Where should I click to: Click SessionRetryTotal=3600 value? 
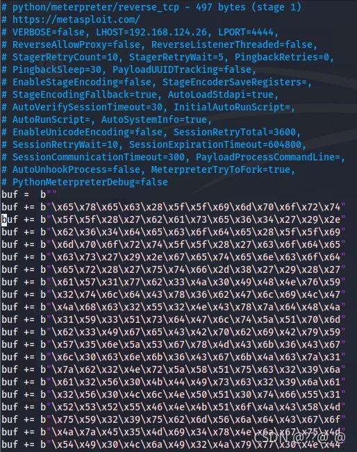pyautogui.click(x=235, y=132)
